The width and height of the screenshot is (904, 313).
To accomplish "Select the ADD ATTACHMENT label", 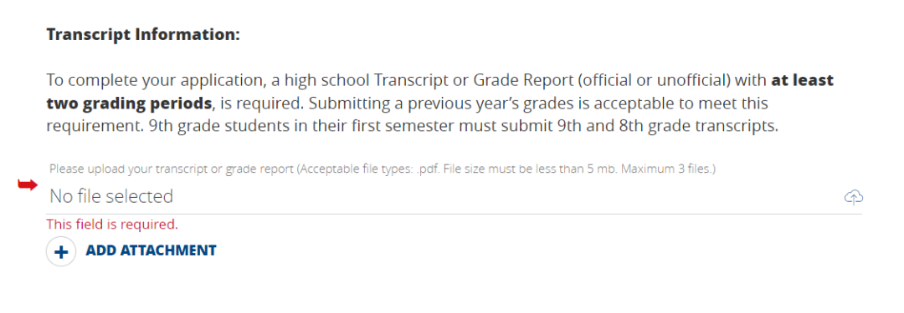I will click(x=151, y=250).
